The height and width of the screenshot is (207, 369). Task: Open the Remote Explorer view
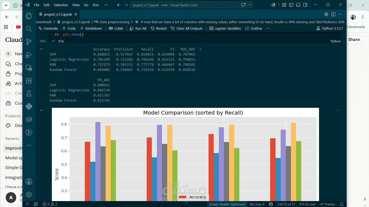click(x=29, y=68)
